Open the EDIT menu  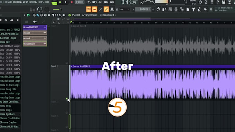pyautogui.click(x=6, y=2)
